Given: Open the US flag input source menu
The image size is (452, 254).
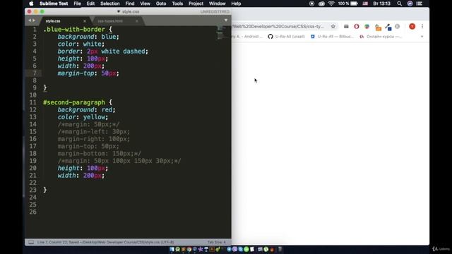Looking at the screenshot, I should click(365, 4).
